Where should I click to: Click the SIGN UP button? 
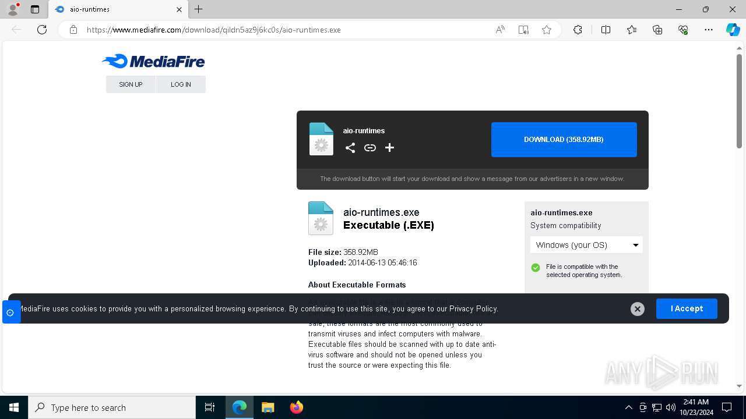tap(131, 84)
